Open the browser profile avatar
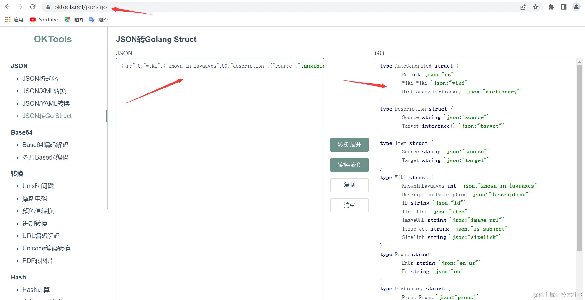This screenshot has width=585, height=300. pyautogui.click(x=576, y=7)
